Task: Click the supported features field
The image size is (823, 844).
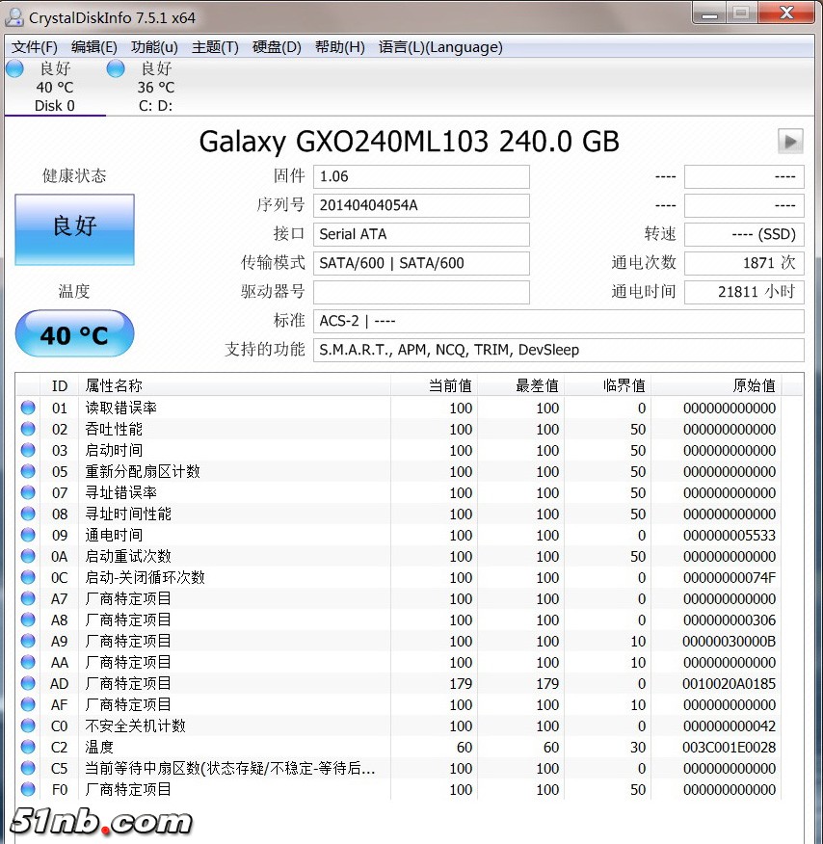Action: point(559,351)
